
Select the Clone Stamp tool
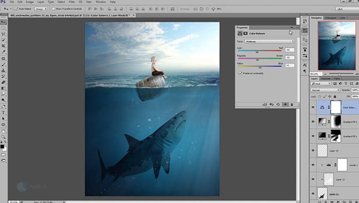tap(4, 70)
